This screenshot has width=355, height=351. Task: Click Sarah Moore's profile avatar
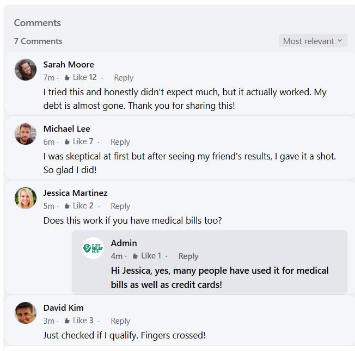[26, 70]
